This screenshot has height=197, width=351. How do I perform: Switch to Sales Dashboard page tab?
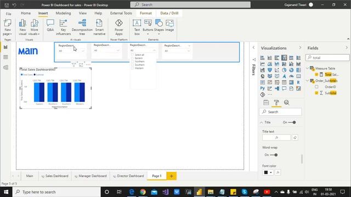[x=55, y=176]
